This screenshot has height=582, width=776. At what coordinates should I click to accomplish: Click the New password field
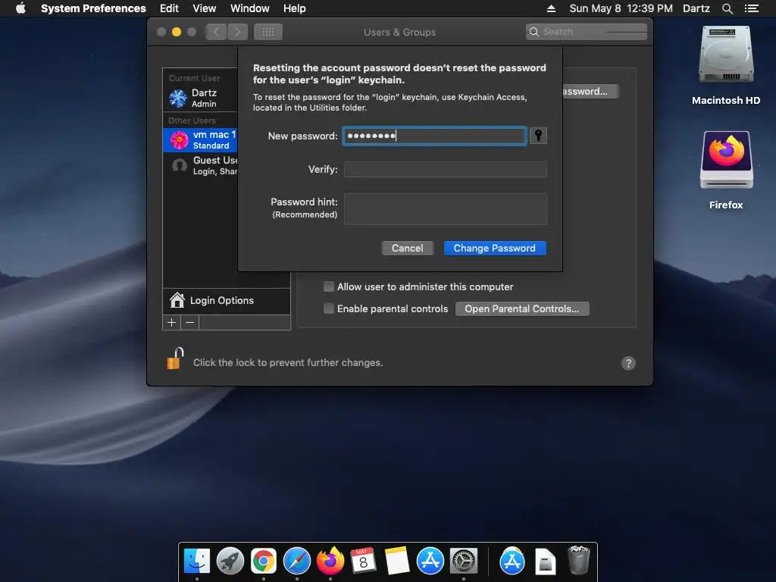click(434, 136)
